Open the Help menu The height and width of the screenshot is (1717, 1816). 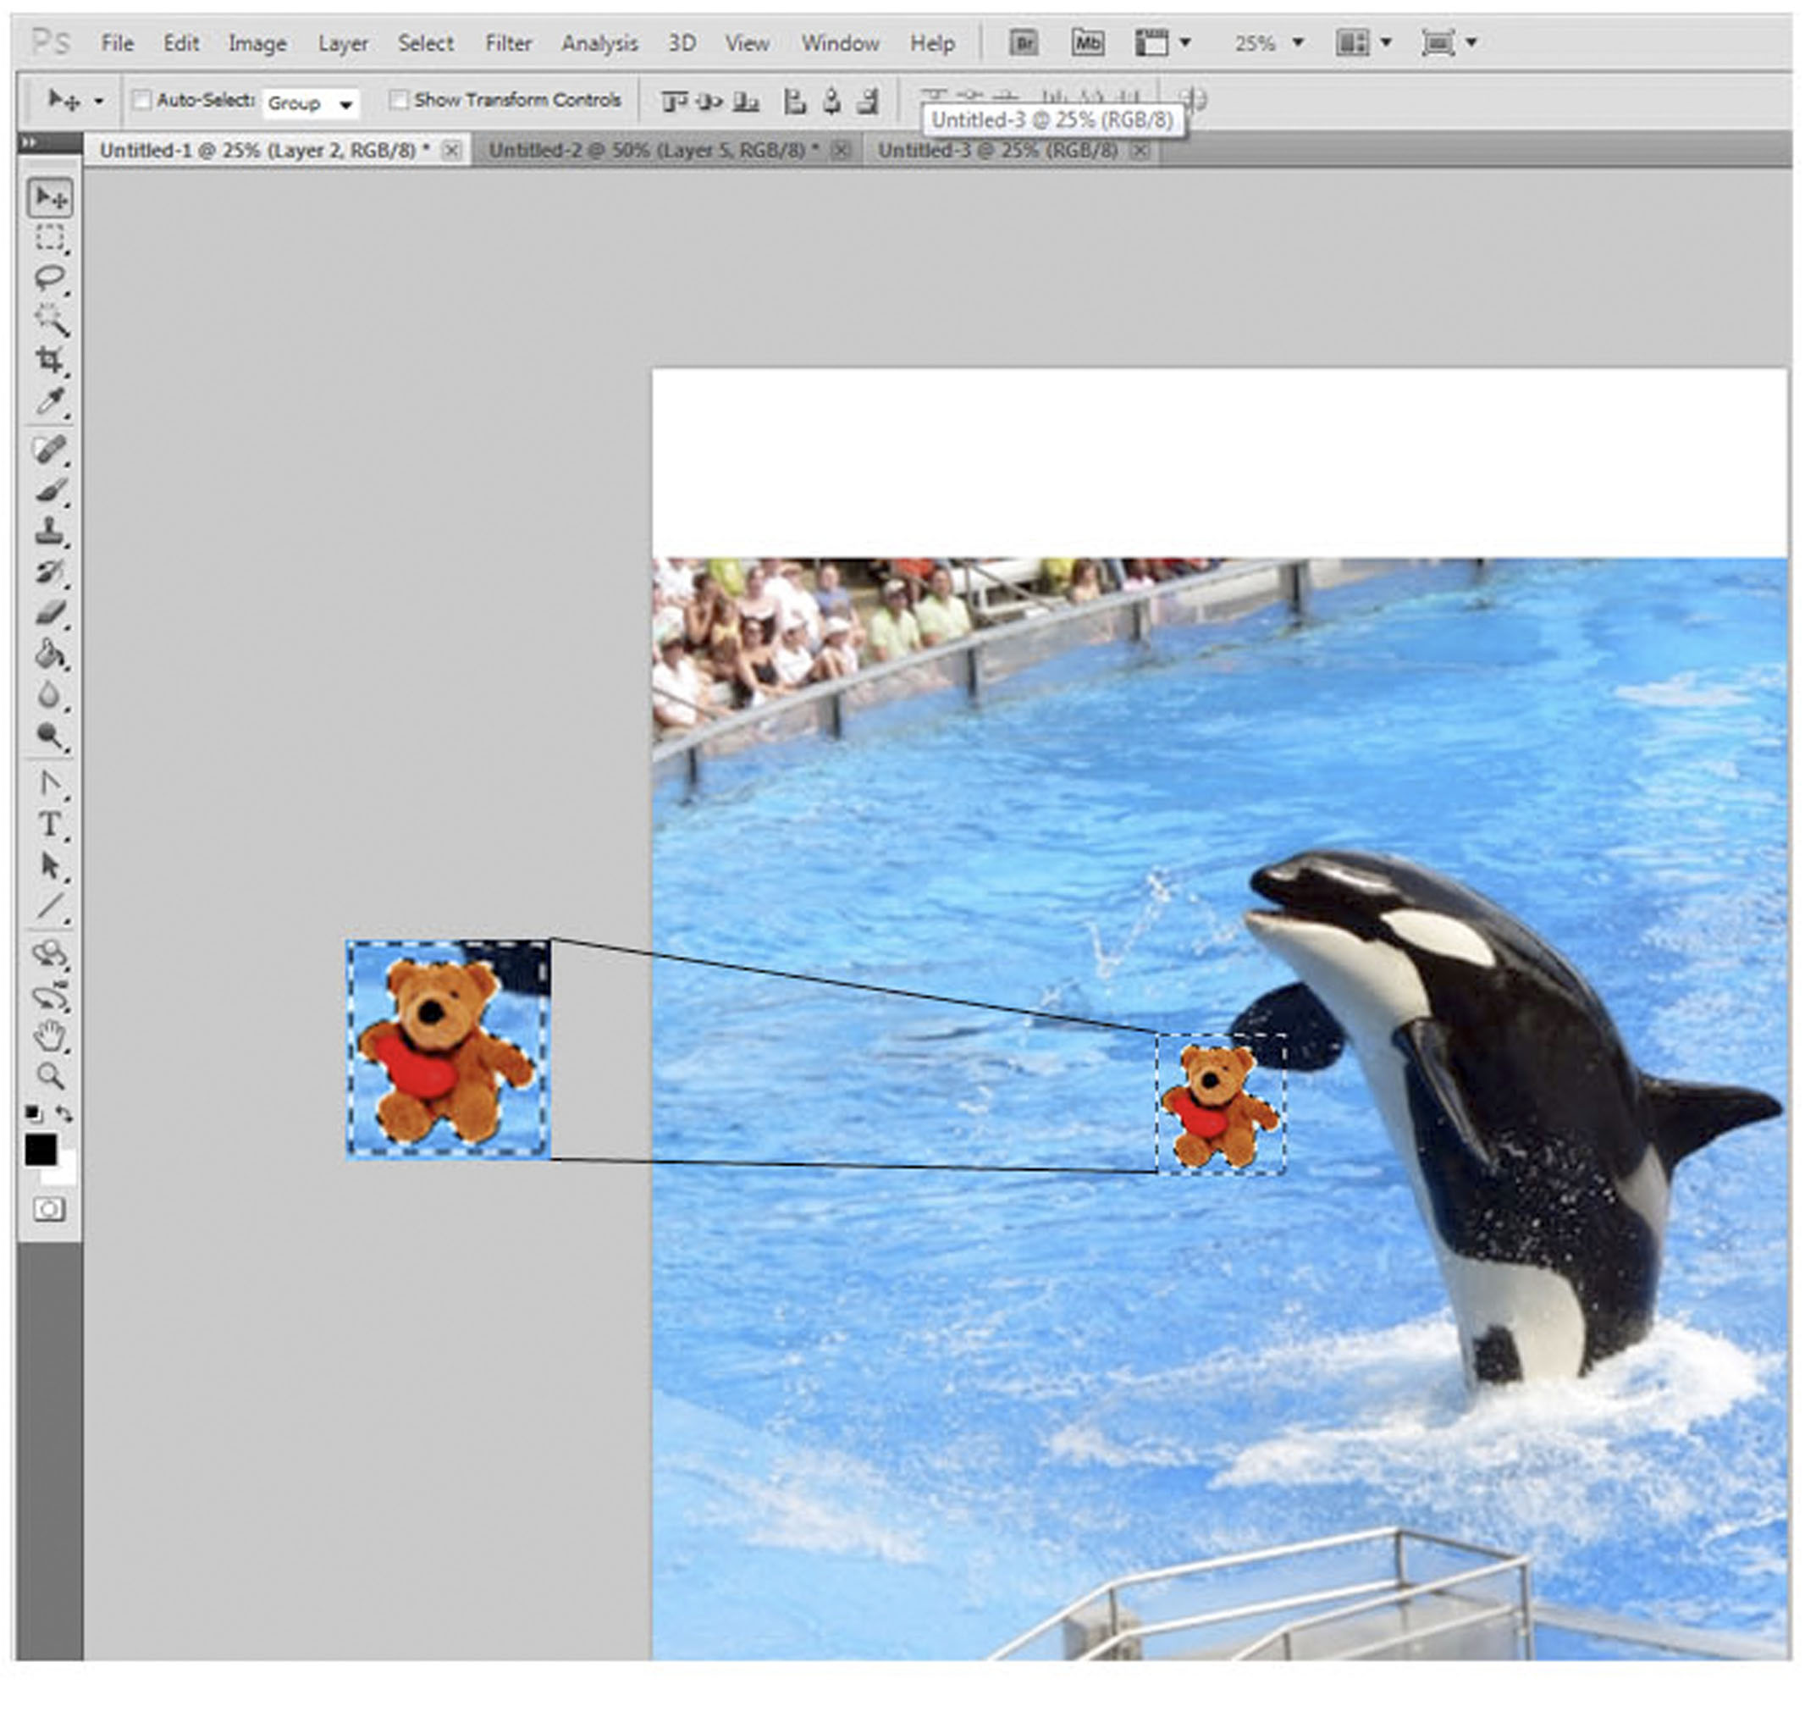(932, 43)
